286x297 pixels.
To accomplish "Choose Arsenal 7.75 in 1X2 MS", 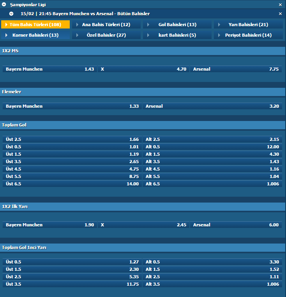I will coord(236,69).
